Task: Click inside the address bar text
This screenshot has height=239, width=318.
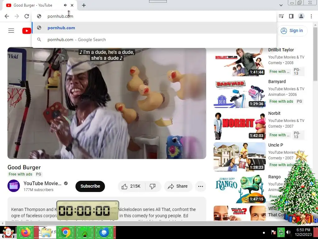Action: click(60, 16)
